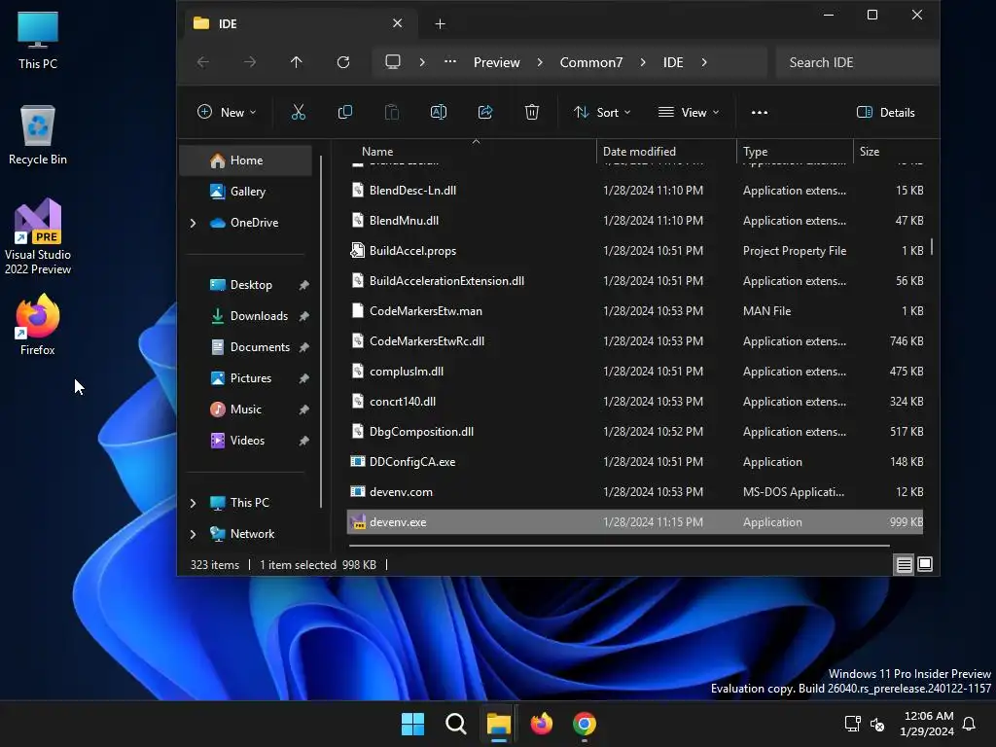Go forward using the right arrow
Image resolution: width=996 pixels, height=747 pixels.
(250, 62)
